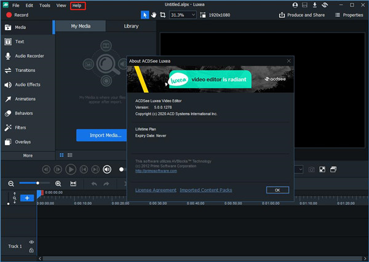The width and height of the screenshot is (369, 262).
Task: Jump to the start of timeline
Action: point(84,169)
